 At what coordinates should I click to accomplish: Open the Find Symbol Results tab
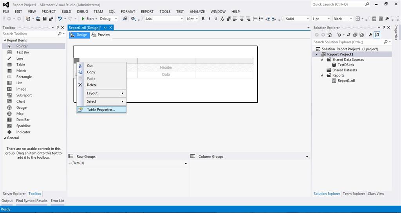[32, 201]
